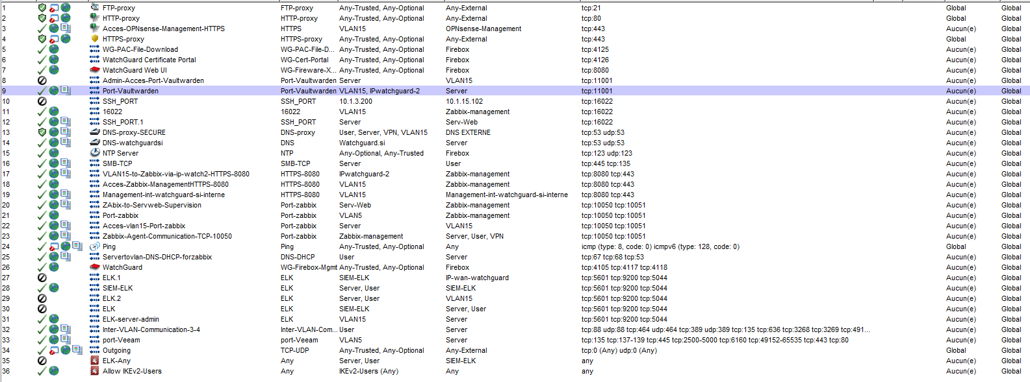Screen dimensions: 1030x382
Task: Click the Ping policy icon
Action: coord(95,246)
